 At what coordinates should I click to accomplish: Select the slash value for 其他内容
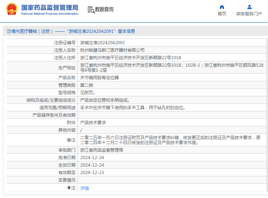(81, 131)
